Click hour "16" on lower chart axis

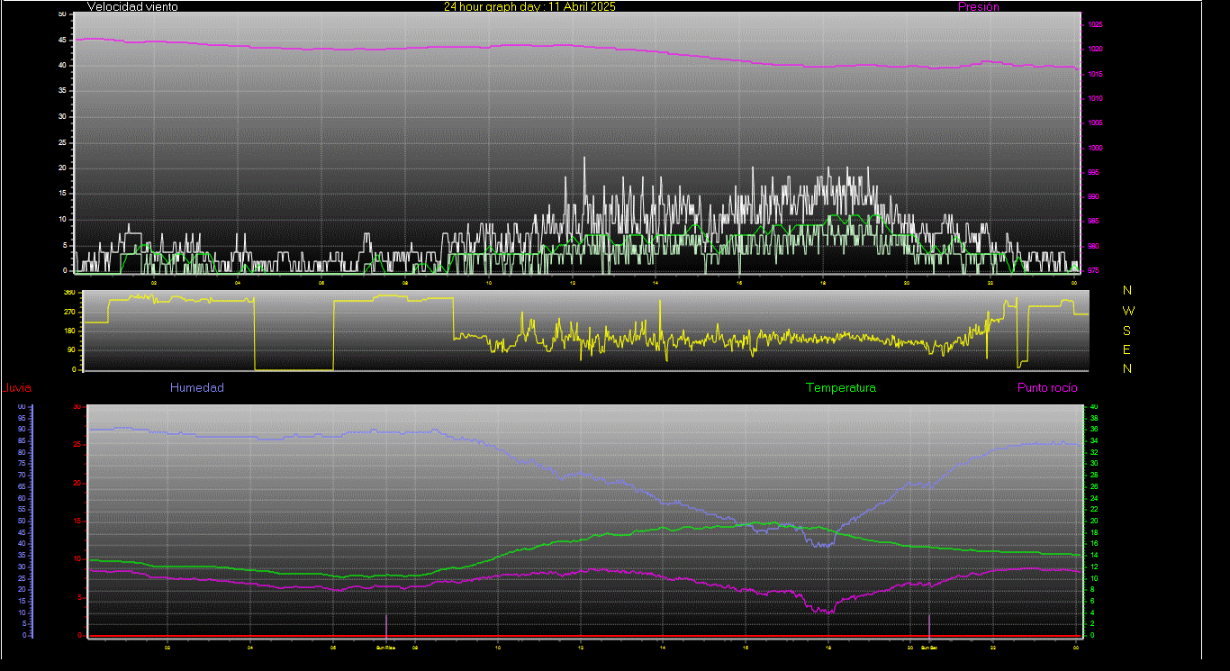click(x=746, y=647)
